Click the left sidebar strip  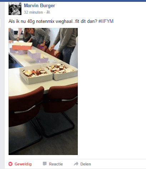click(2, 85)
